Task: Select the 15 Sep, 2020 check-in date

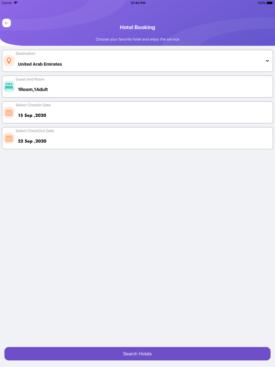Action: 32,116
